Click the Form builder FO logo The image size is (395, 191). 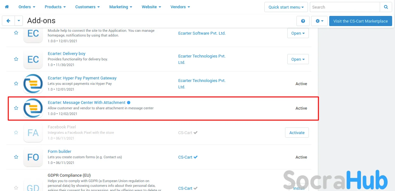coord(33,157)
